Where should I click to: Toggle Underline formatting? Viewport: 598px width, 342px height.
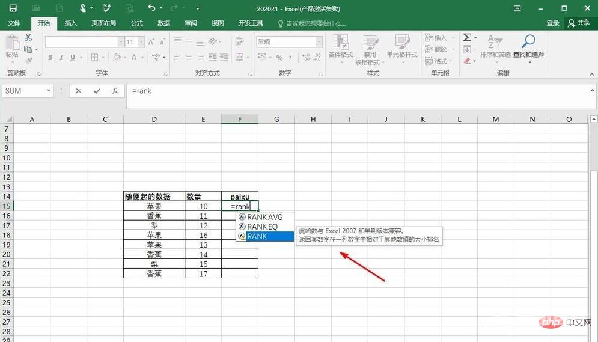(73, 58)
